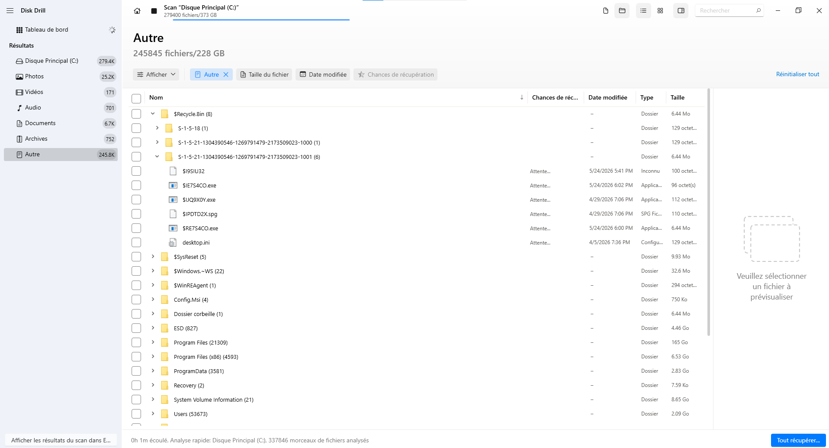This screenshot has width=829, height=448.
Task: Check the $SysReset folder checkbox
Action: (x=136, y=257)
